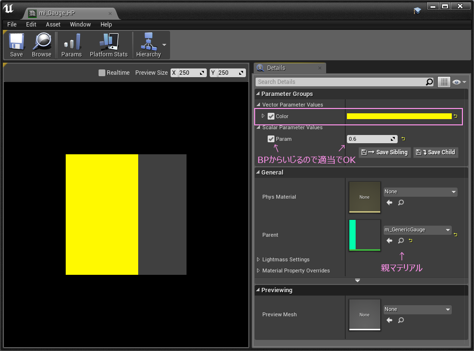
Task: Open the Asset menu
Action: 53,25
